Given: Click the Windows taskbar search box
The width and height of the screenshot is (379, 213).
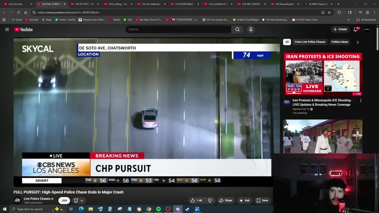Looking at the screenshot, I should tap(38, 209).
